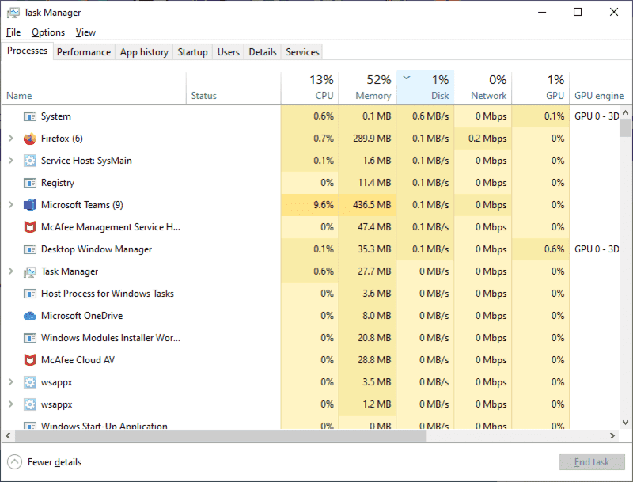Sort by the GPU engine column header
This screenshot has height=482, width=633.
point(599,88)
